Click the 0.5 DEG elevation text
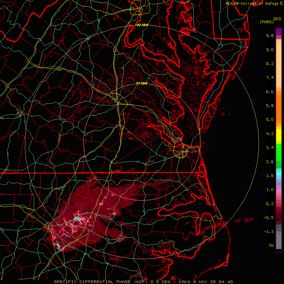Screen dimensions: 284x284 coord(160,282)
